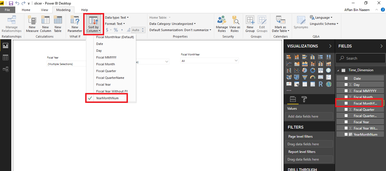Check the Day field checkbox
386x171 pixels.
[346, 85]
